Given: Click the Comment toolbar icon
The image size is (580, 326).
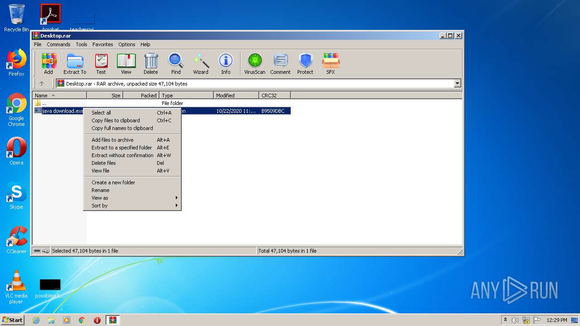Looking at the screenshot, I should pyautogui.click(x=280, y=63).
